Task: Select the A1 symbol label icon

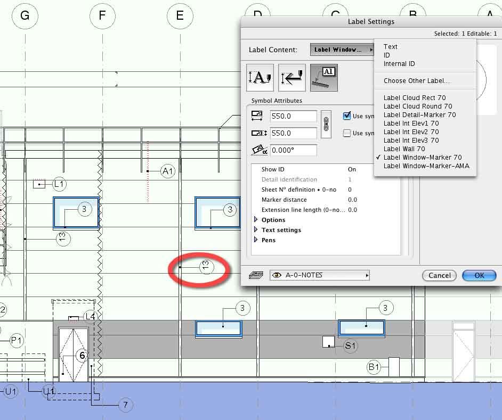Action: coord(324,78)
